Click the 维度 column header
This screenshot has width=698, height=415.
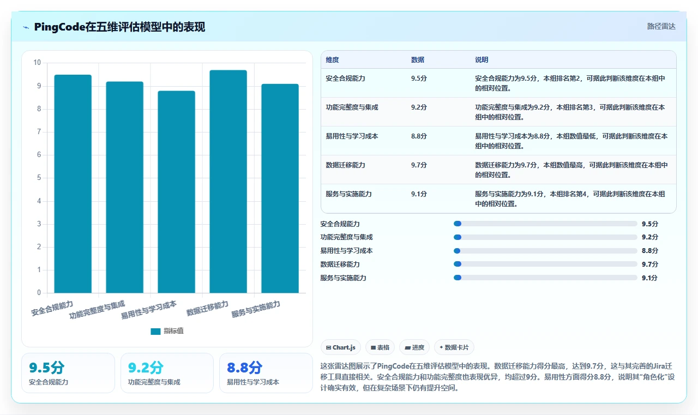coord(332,59)
